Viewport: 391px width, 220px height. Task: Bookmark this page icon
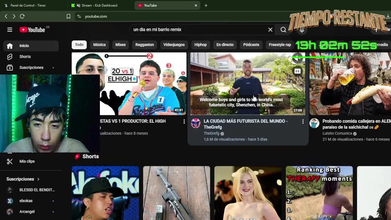pyautogui.click(x=68, y=16)
